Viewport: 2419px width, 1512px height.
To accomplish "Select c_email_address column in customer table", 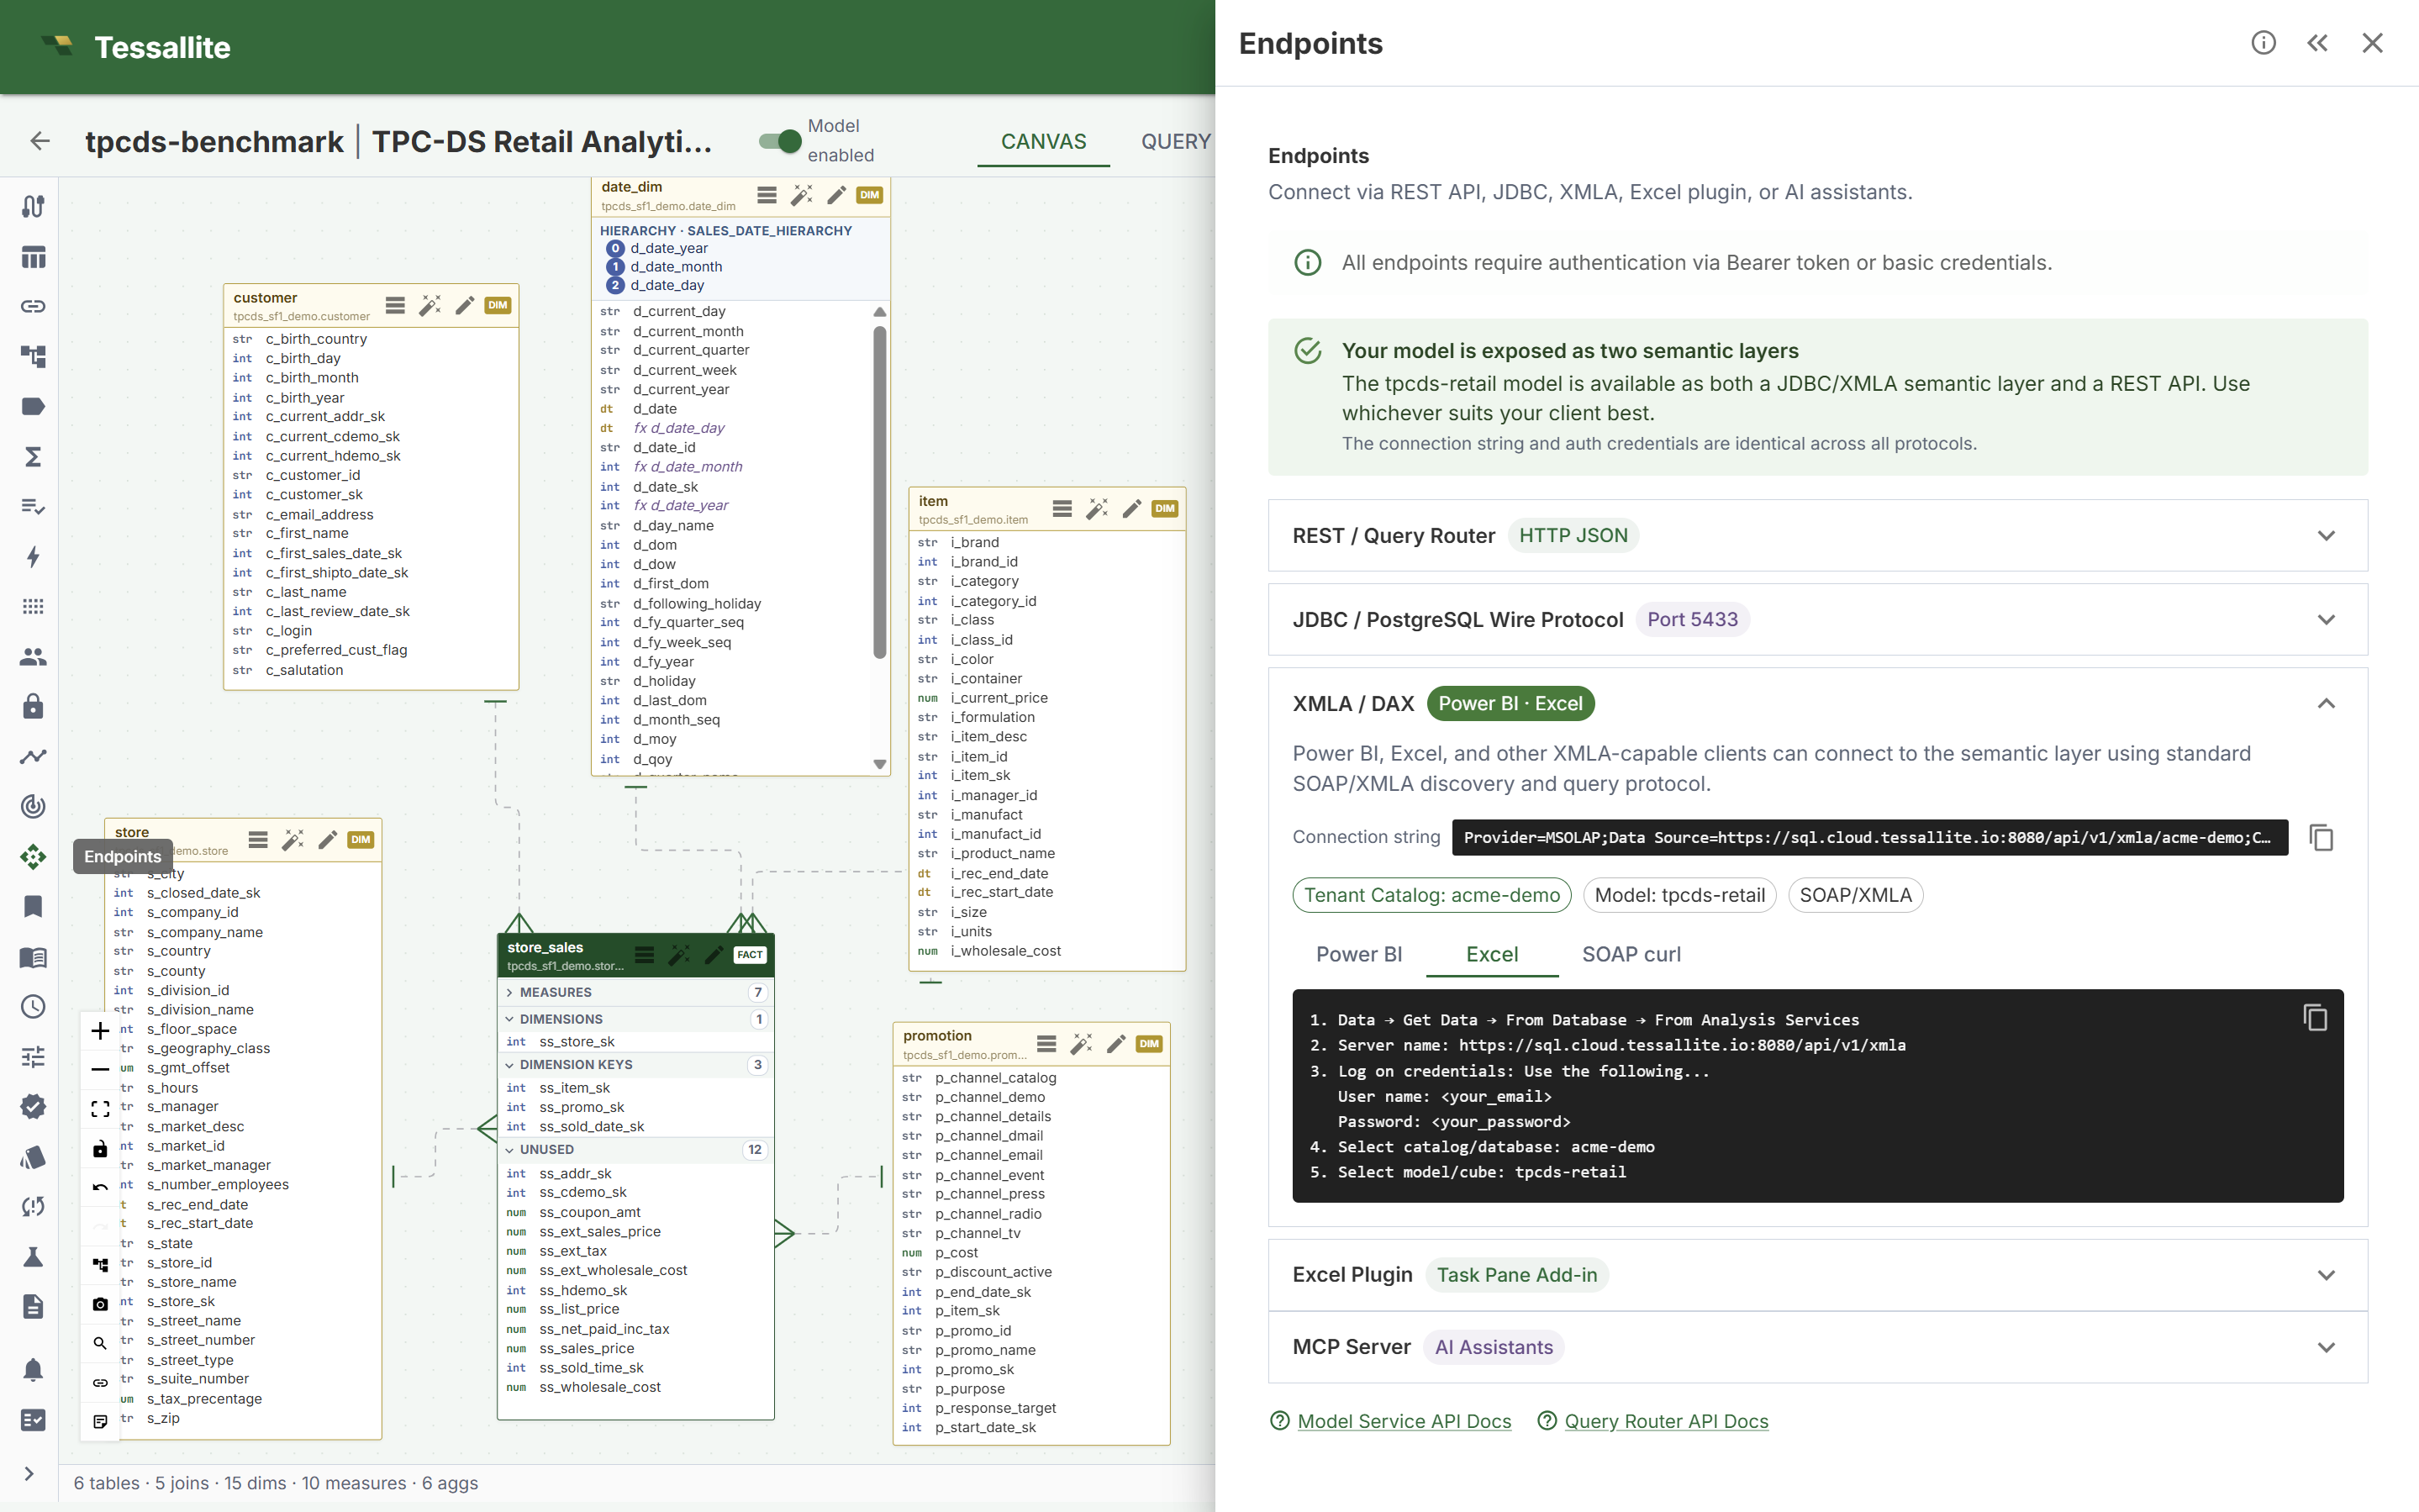I will [319, 515].
